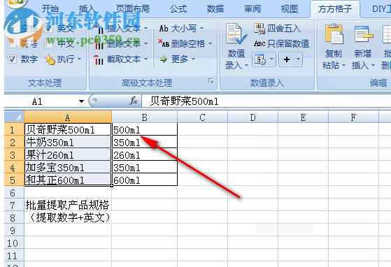Screen dimensions: 391x267
Task: Expand the 新增插入 dropdown arrow
Action: [373, 66]
